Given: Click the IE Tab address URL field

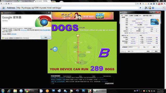Looking at the screenshot, I should 78,8.
